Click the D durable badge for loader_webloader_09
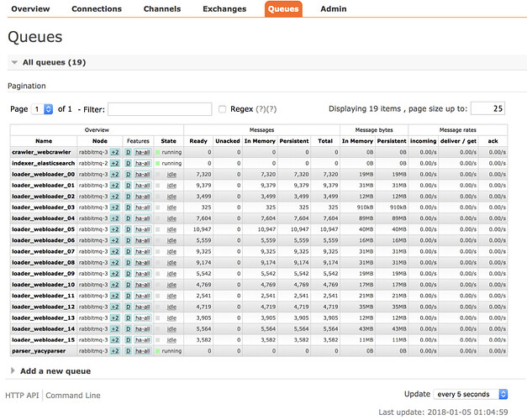527x420 pixels. (128, 274)
